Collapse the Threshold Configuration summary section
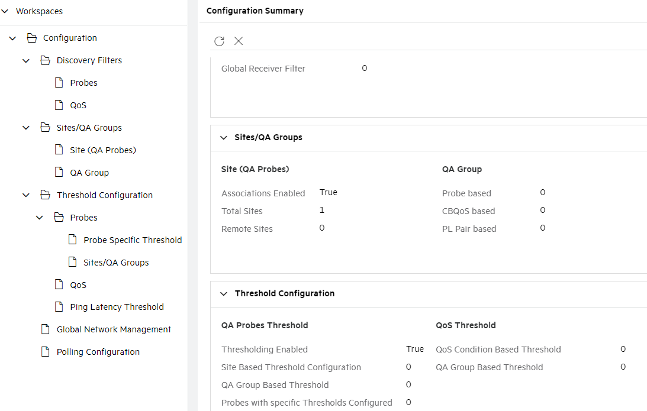 click(224, 293)
